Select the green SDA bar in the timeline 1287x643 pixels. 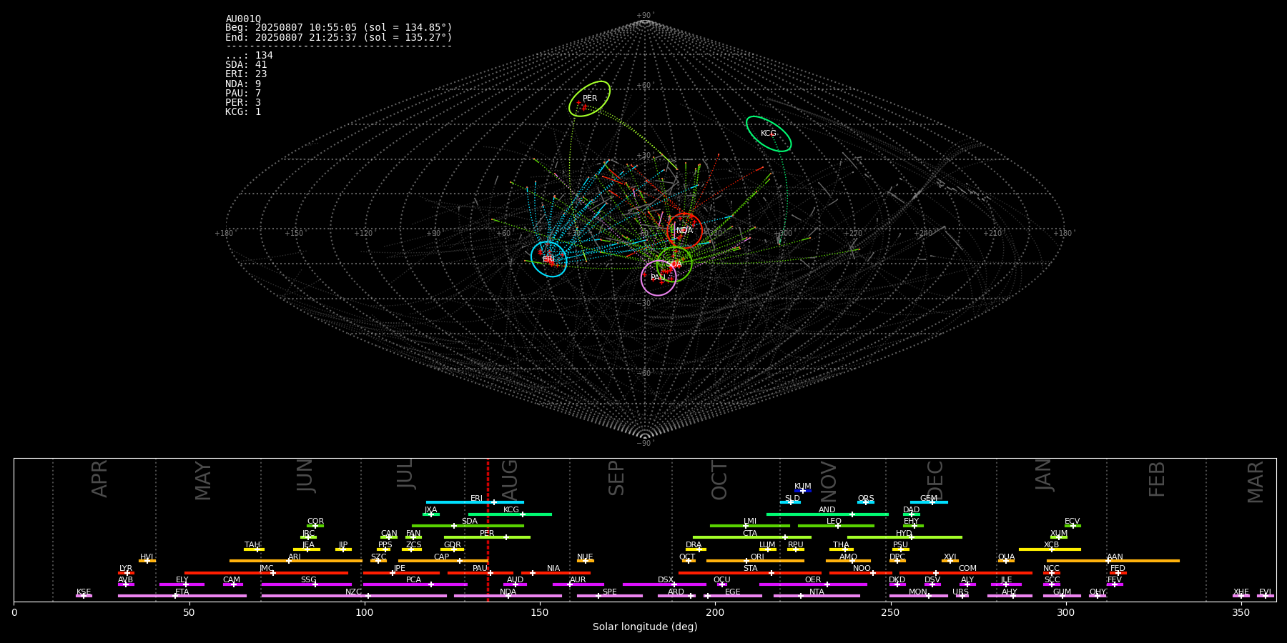468,525
